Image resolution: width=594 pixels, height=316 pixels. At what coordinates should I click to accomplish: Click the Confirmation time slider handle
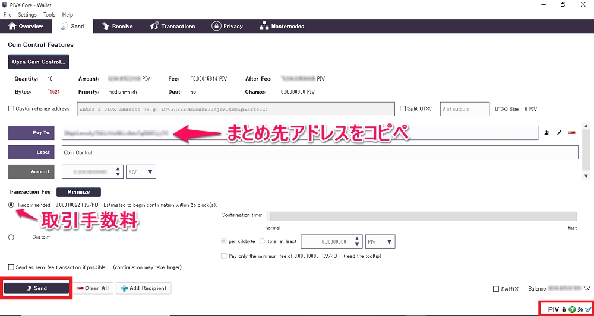click(x=268, y=216)
